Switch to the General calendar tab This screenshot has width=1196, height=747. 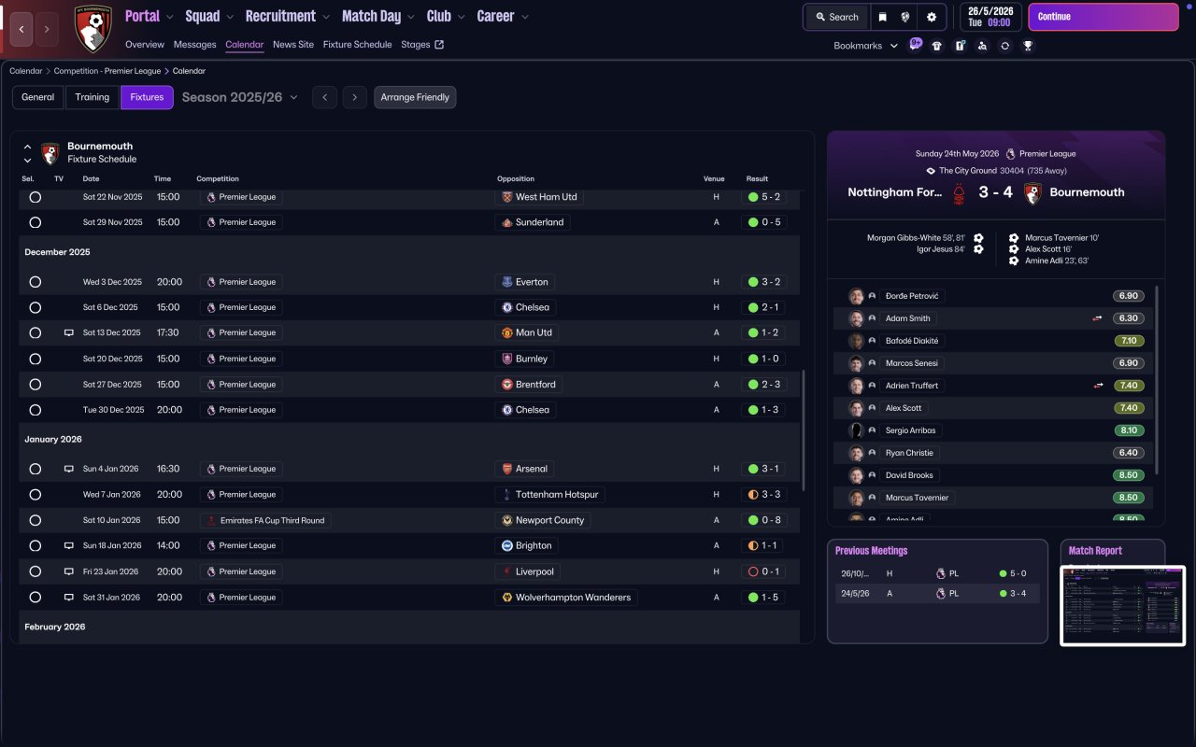pos(38,97)
